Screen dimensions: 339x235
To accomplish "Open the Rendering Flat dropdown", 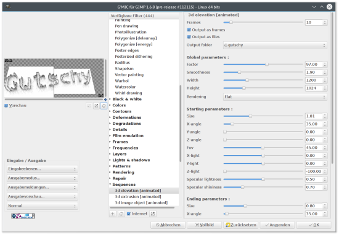I will point(275,97).
